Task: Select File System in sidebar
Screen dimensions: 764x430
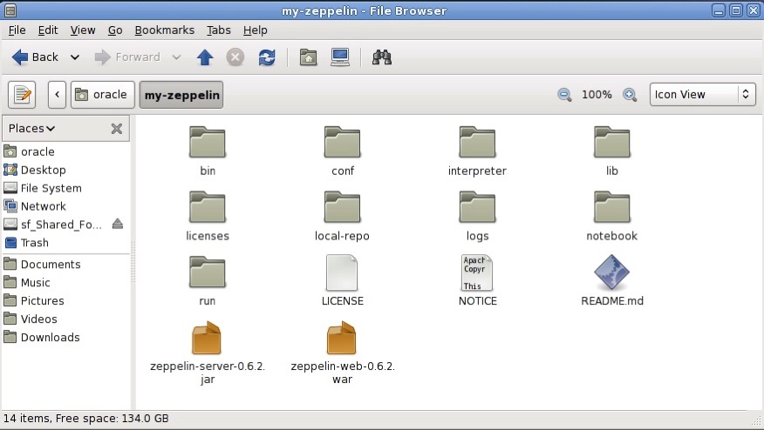Action: click(x=66, y=188)
